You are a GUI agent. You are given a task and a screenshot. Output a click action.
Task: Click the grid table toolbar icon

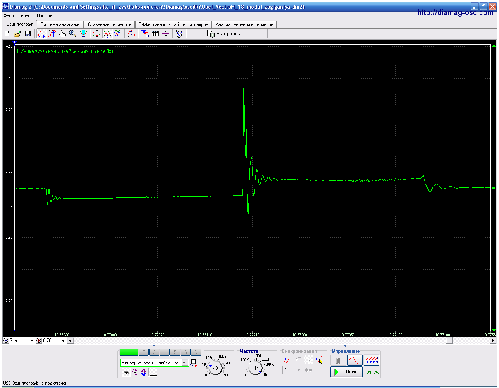pos(155,34)
